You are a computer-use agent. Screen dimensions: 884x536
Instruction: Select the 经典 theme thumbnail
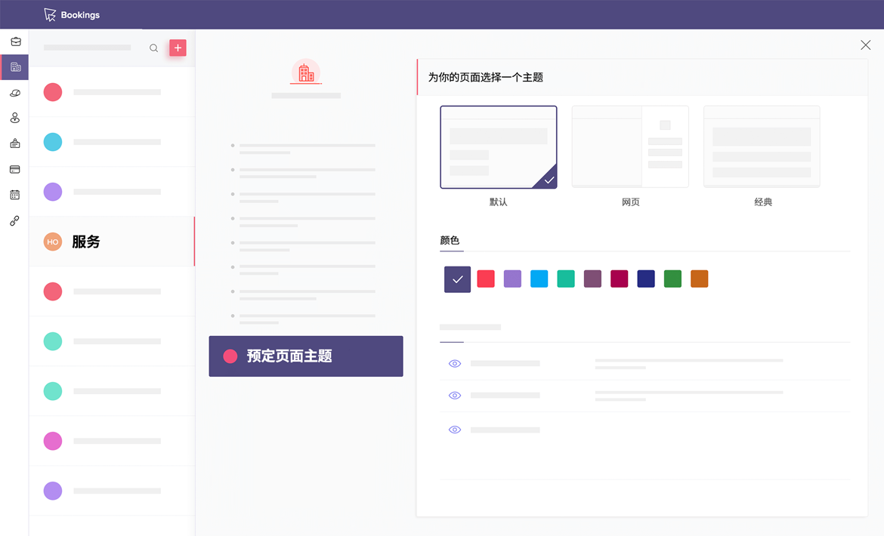762,146
